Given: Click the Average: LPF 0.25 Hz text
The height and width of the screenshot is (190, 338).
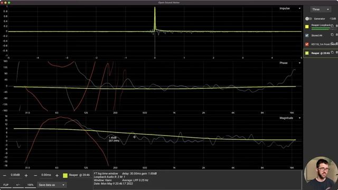Looking at the screenshot, I should (x=135, y=180).
